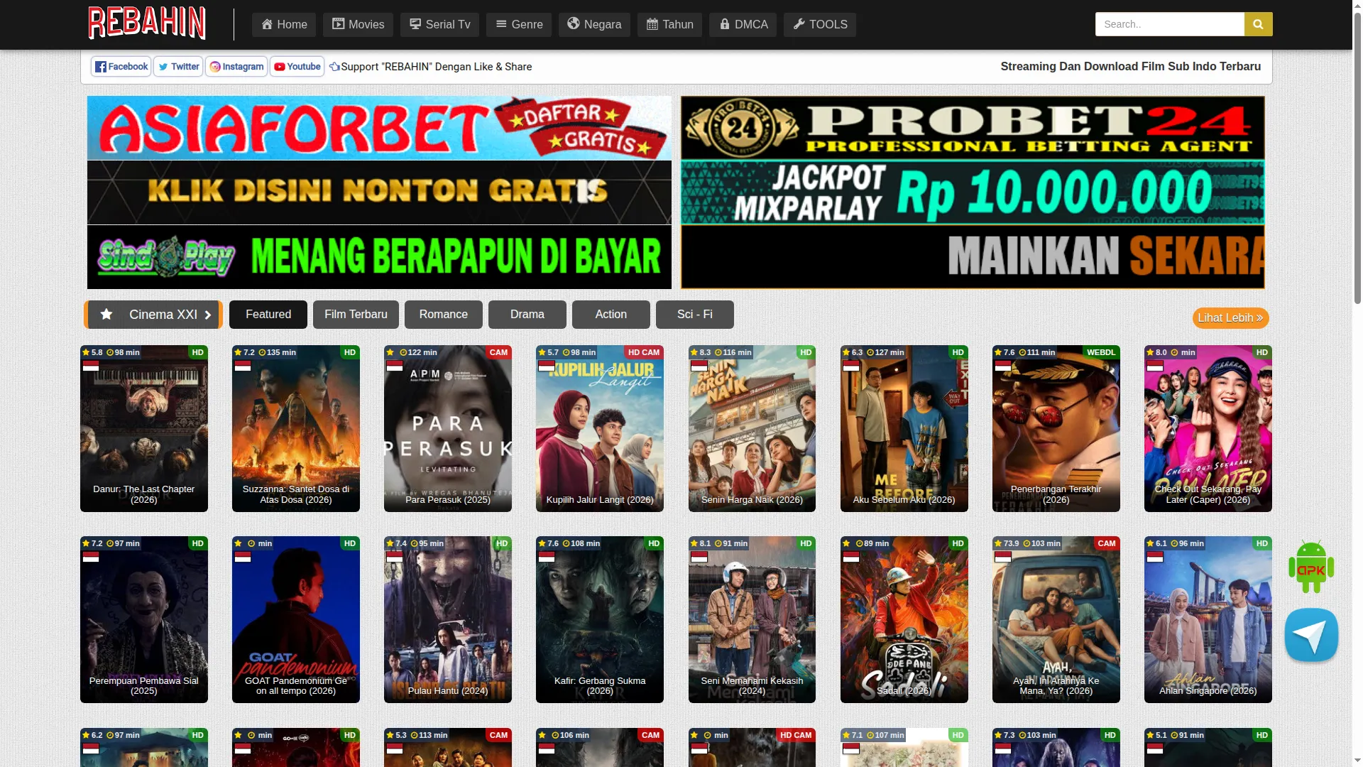Open the Twitter social link

click(178, 67)
